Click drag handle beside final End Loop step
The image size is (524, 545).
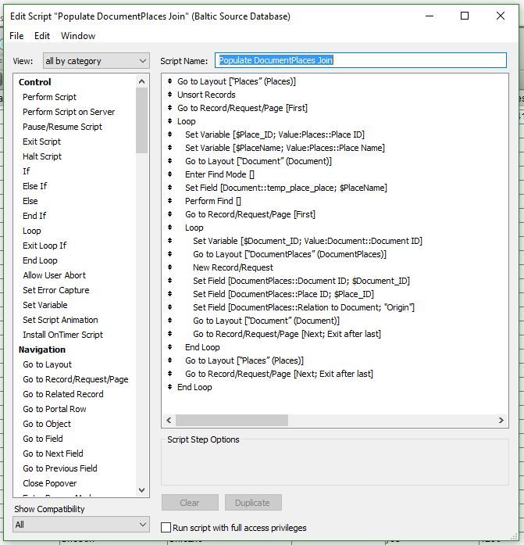169,386
